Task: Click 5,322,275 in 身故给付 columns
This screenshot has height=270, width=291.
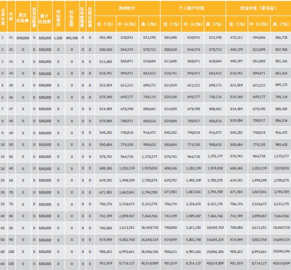Action: 149,204
